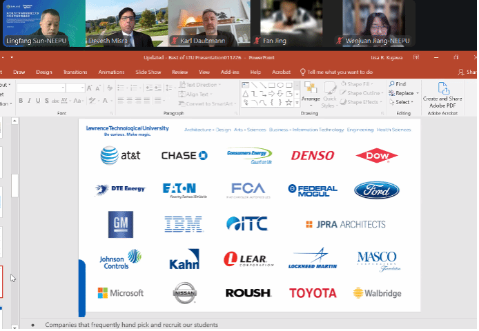Apply strikethrough text formatting
The height and width of the screenshot is (331, 479).
[54, 101]
